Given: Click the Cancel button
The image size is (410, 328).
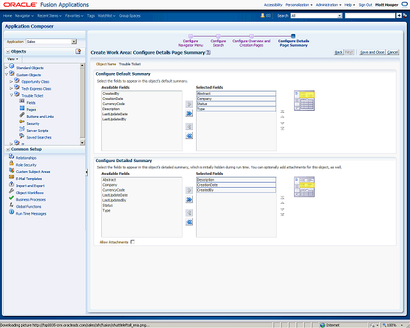Looking at the screenshot, I should coord(393,53).
